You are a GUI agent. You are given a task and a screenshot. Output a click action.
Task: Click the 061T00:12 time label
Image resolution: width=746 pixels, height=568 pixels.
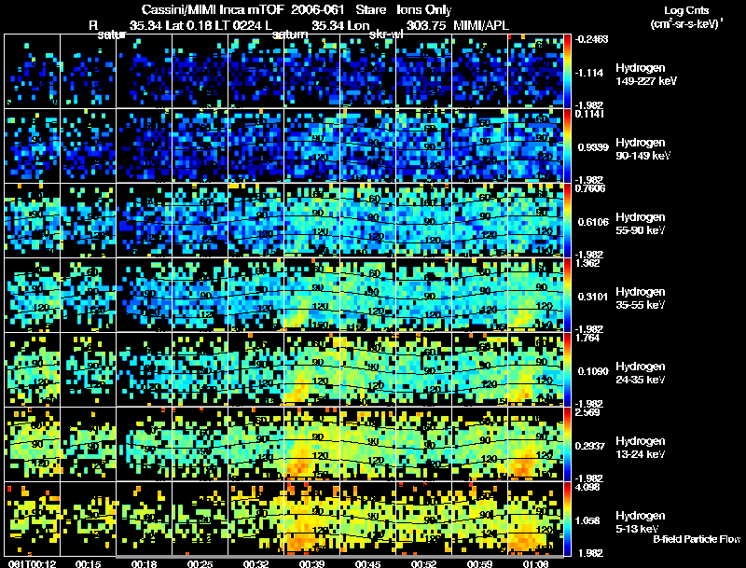tap(32, 563)
